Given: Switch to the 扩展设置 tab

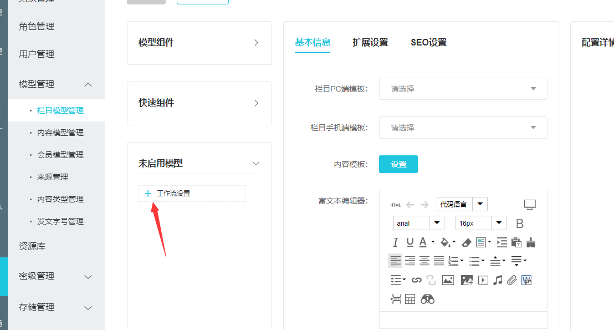Looking at the screenshot, I should (370, 42).
